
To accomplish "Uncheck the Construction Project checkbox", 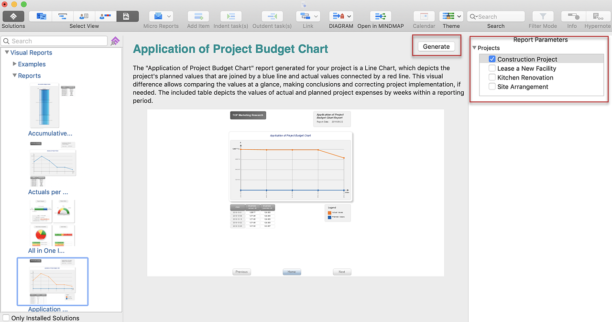I will click(492, 59).
